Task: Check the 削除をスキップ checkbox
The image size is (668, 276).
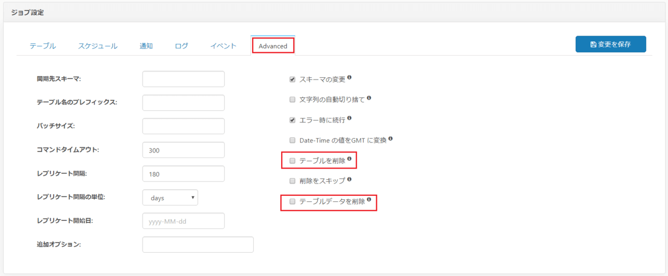Action: (292, 181)
